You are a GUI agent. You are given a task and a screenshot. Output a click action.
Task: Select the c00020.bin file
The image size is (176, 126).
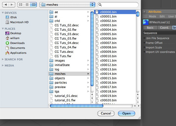115,100
